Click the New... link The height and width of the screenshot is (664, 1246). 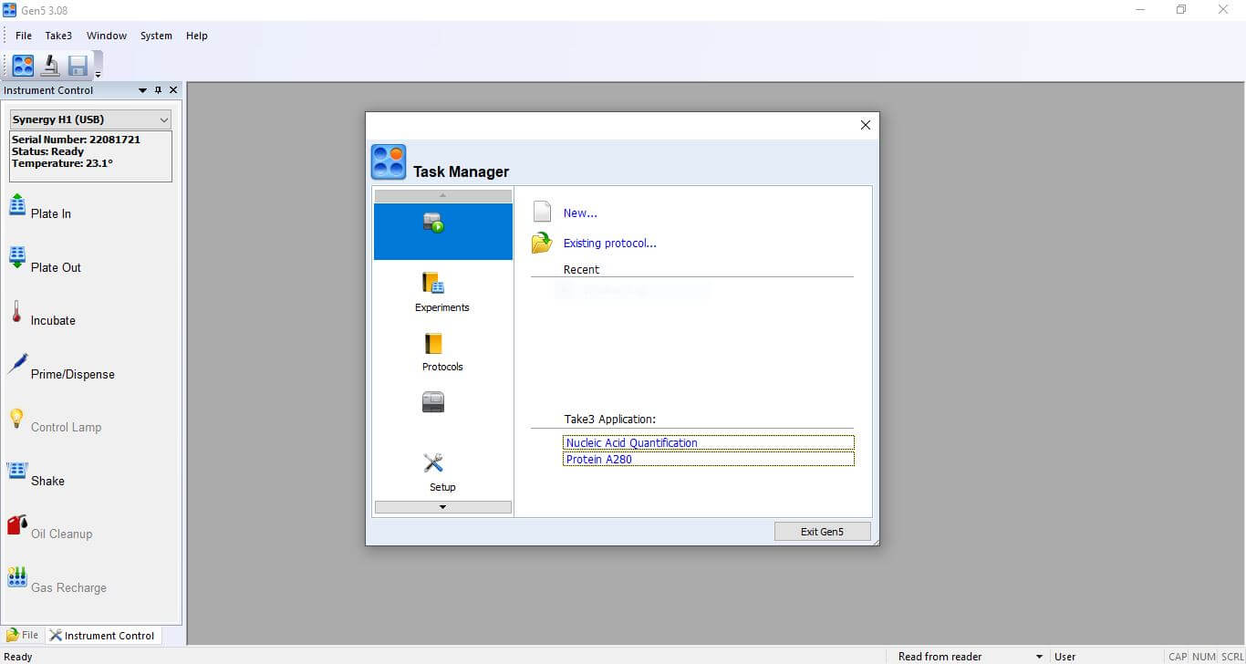[580, 213]
